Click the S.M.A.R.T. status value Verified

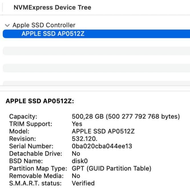point(83,183)
